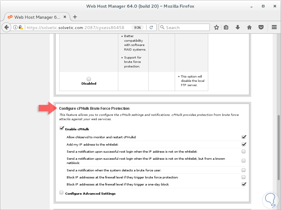Click the Configure Advanced Settings label
This screenshot has height=210, width=281.
90,193
